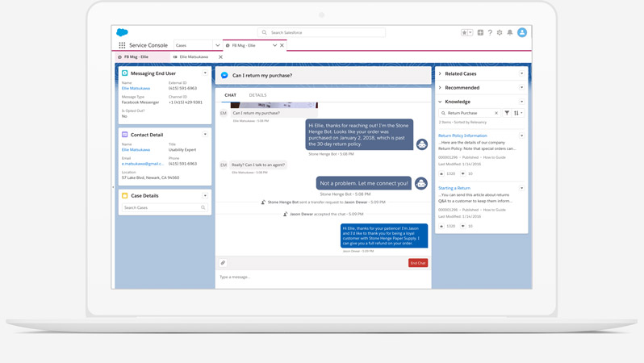Open the user profile avatar

point(522,33)
